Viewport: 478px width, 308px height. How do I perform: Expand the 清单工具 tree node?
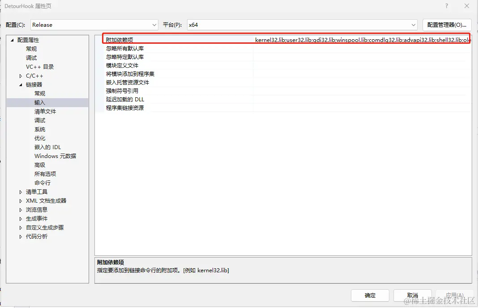point(21,192)
